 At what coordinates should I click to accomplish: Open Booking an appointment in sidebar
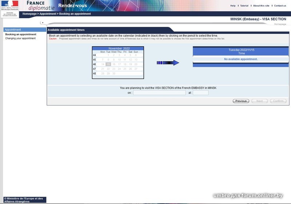pos(21,34)
